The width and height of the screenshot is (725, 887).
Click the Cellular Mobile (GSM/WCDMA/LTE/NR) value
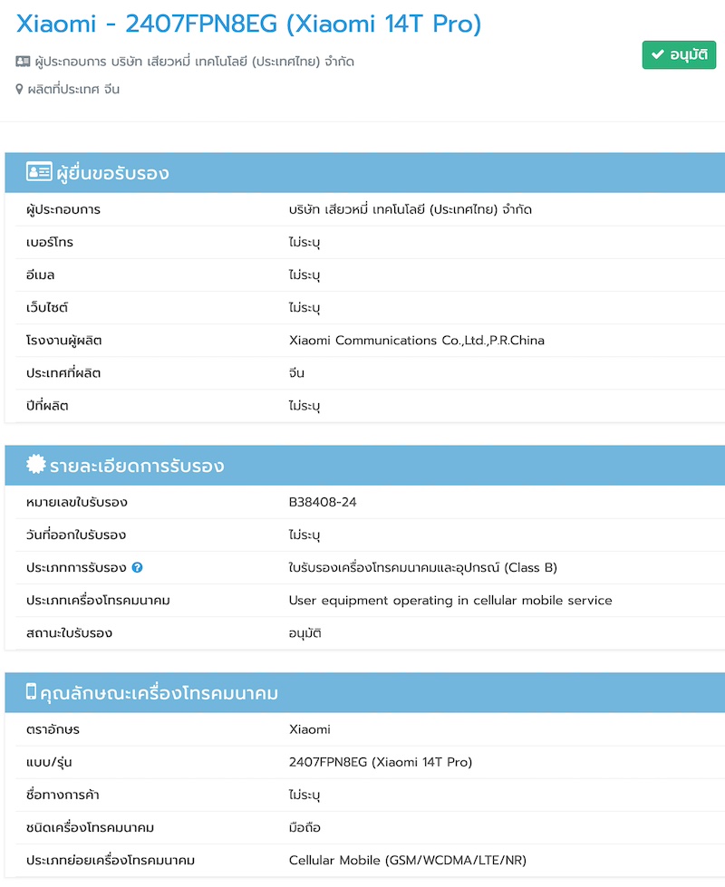420,860
